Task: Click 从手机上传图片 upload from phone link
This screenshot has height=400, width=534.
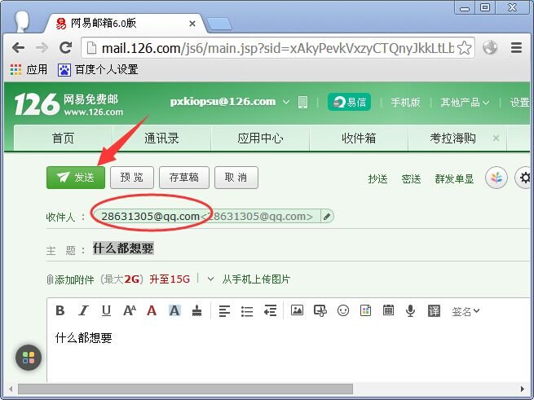Action: tap(256, 279)
